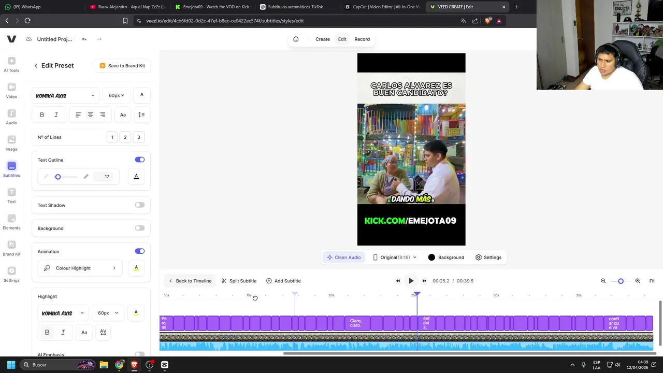Open the Text sidebar panel
Viewport: 663px width, 373px height.
point(11,196)
